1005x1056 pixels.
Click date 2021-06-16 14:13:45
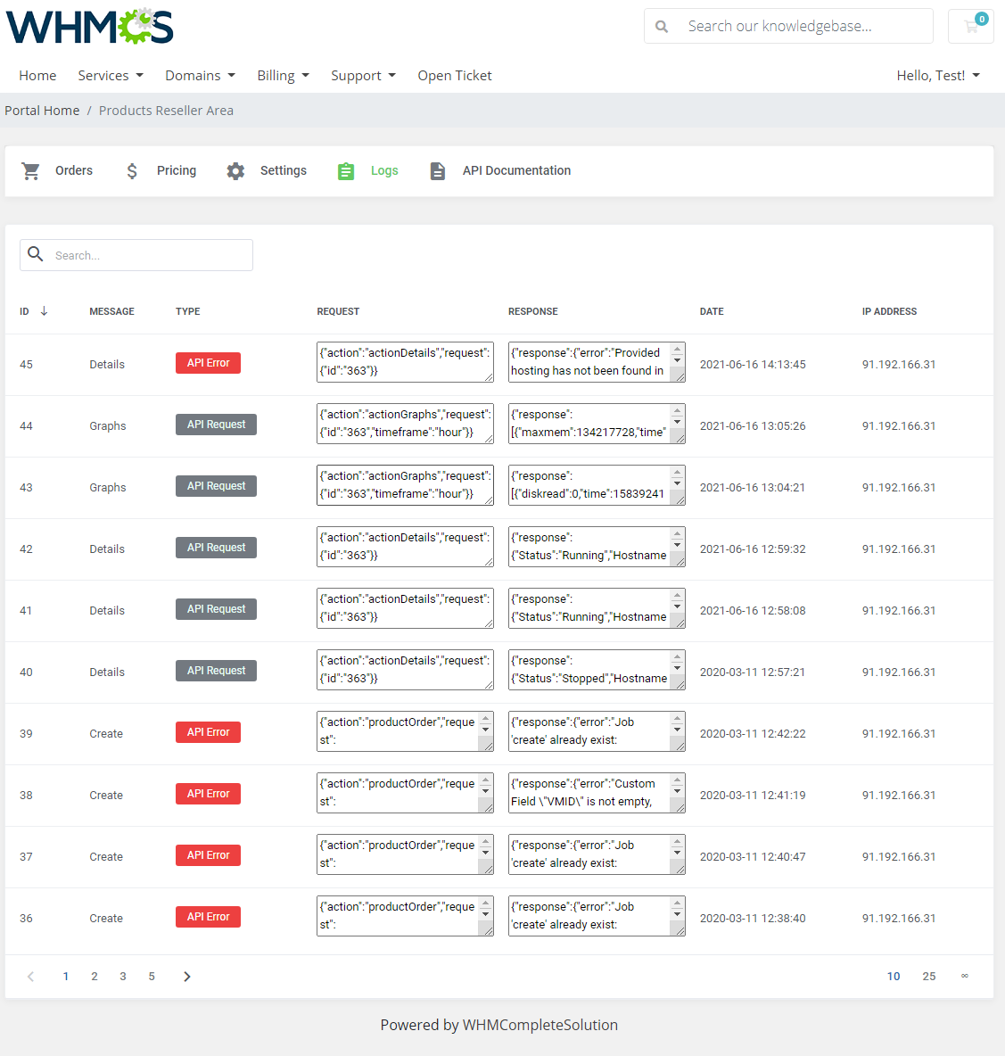(x=753, y=365)
